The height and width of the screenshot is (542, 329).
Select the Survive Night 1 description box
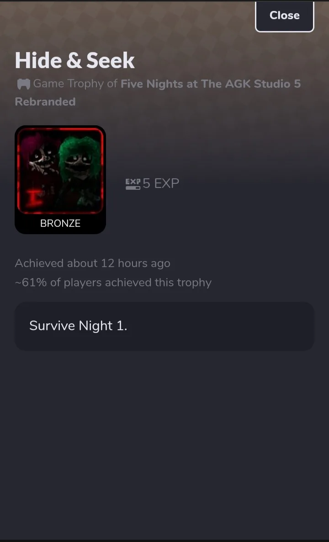164,326
